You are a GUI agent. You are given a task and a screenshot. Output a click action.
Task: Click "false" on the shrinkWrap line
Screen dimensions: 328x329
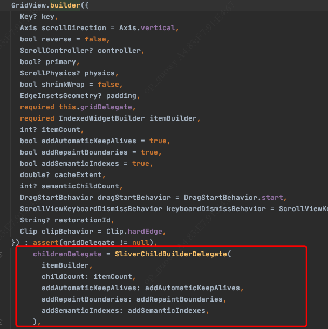(x=108, y=85)
